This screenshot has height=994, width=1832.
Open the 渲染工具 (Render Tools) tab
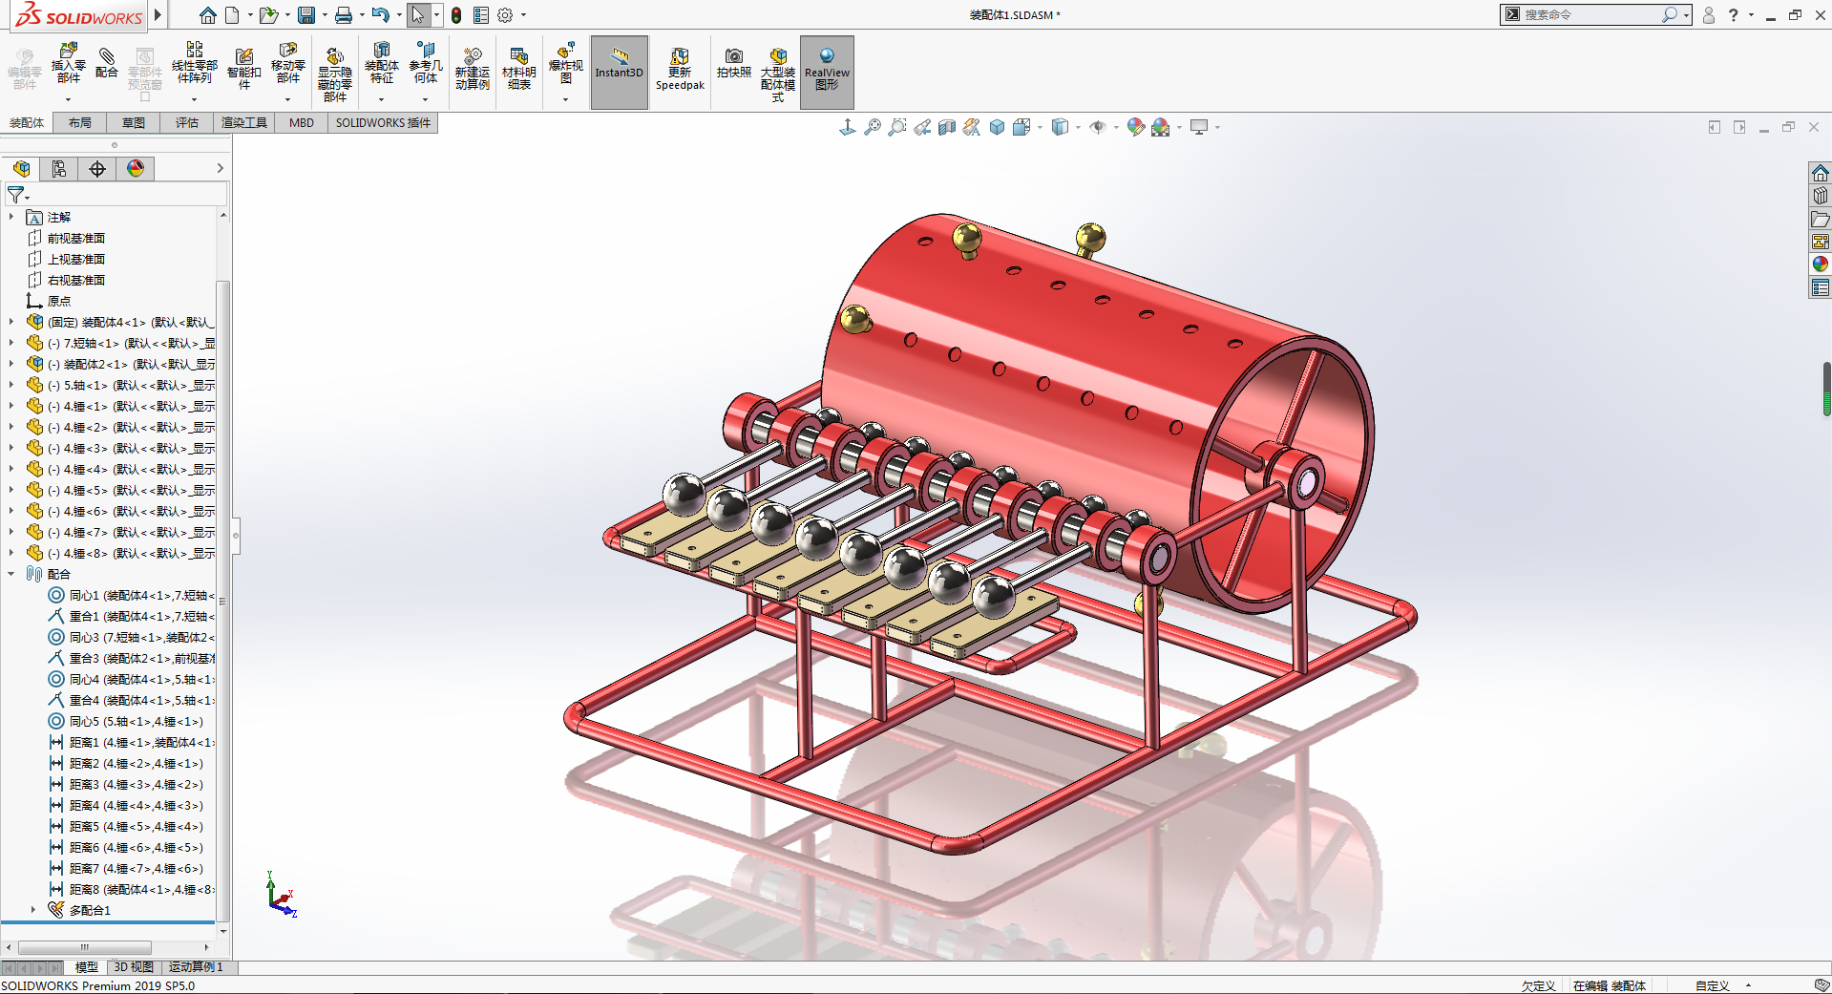(x=244, y=122)
